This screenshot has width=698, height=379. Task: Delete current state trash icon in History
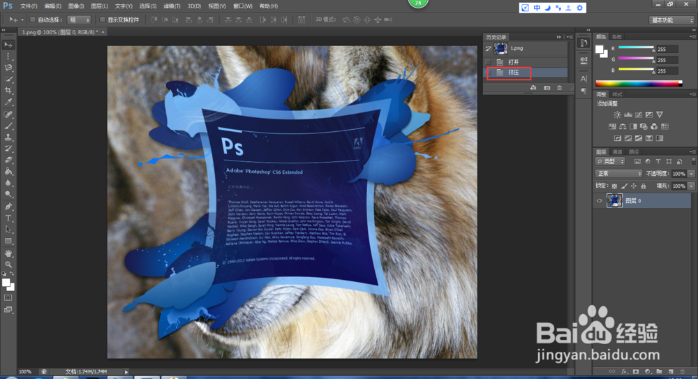click(x=560, y=88)
